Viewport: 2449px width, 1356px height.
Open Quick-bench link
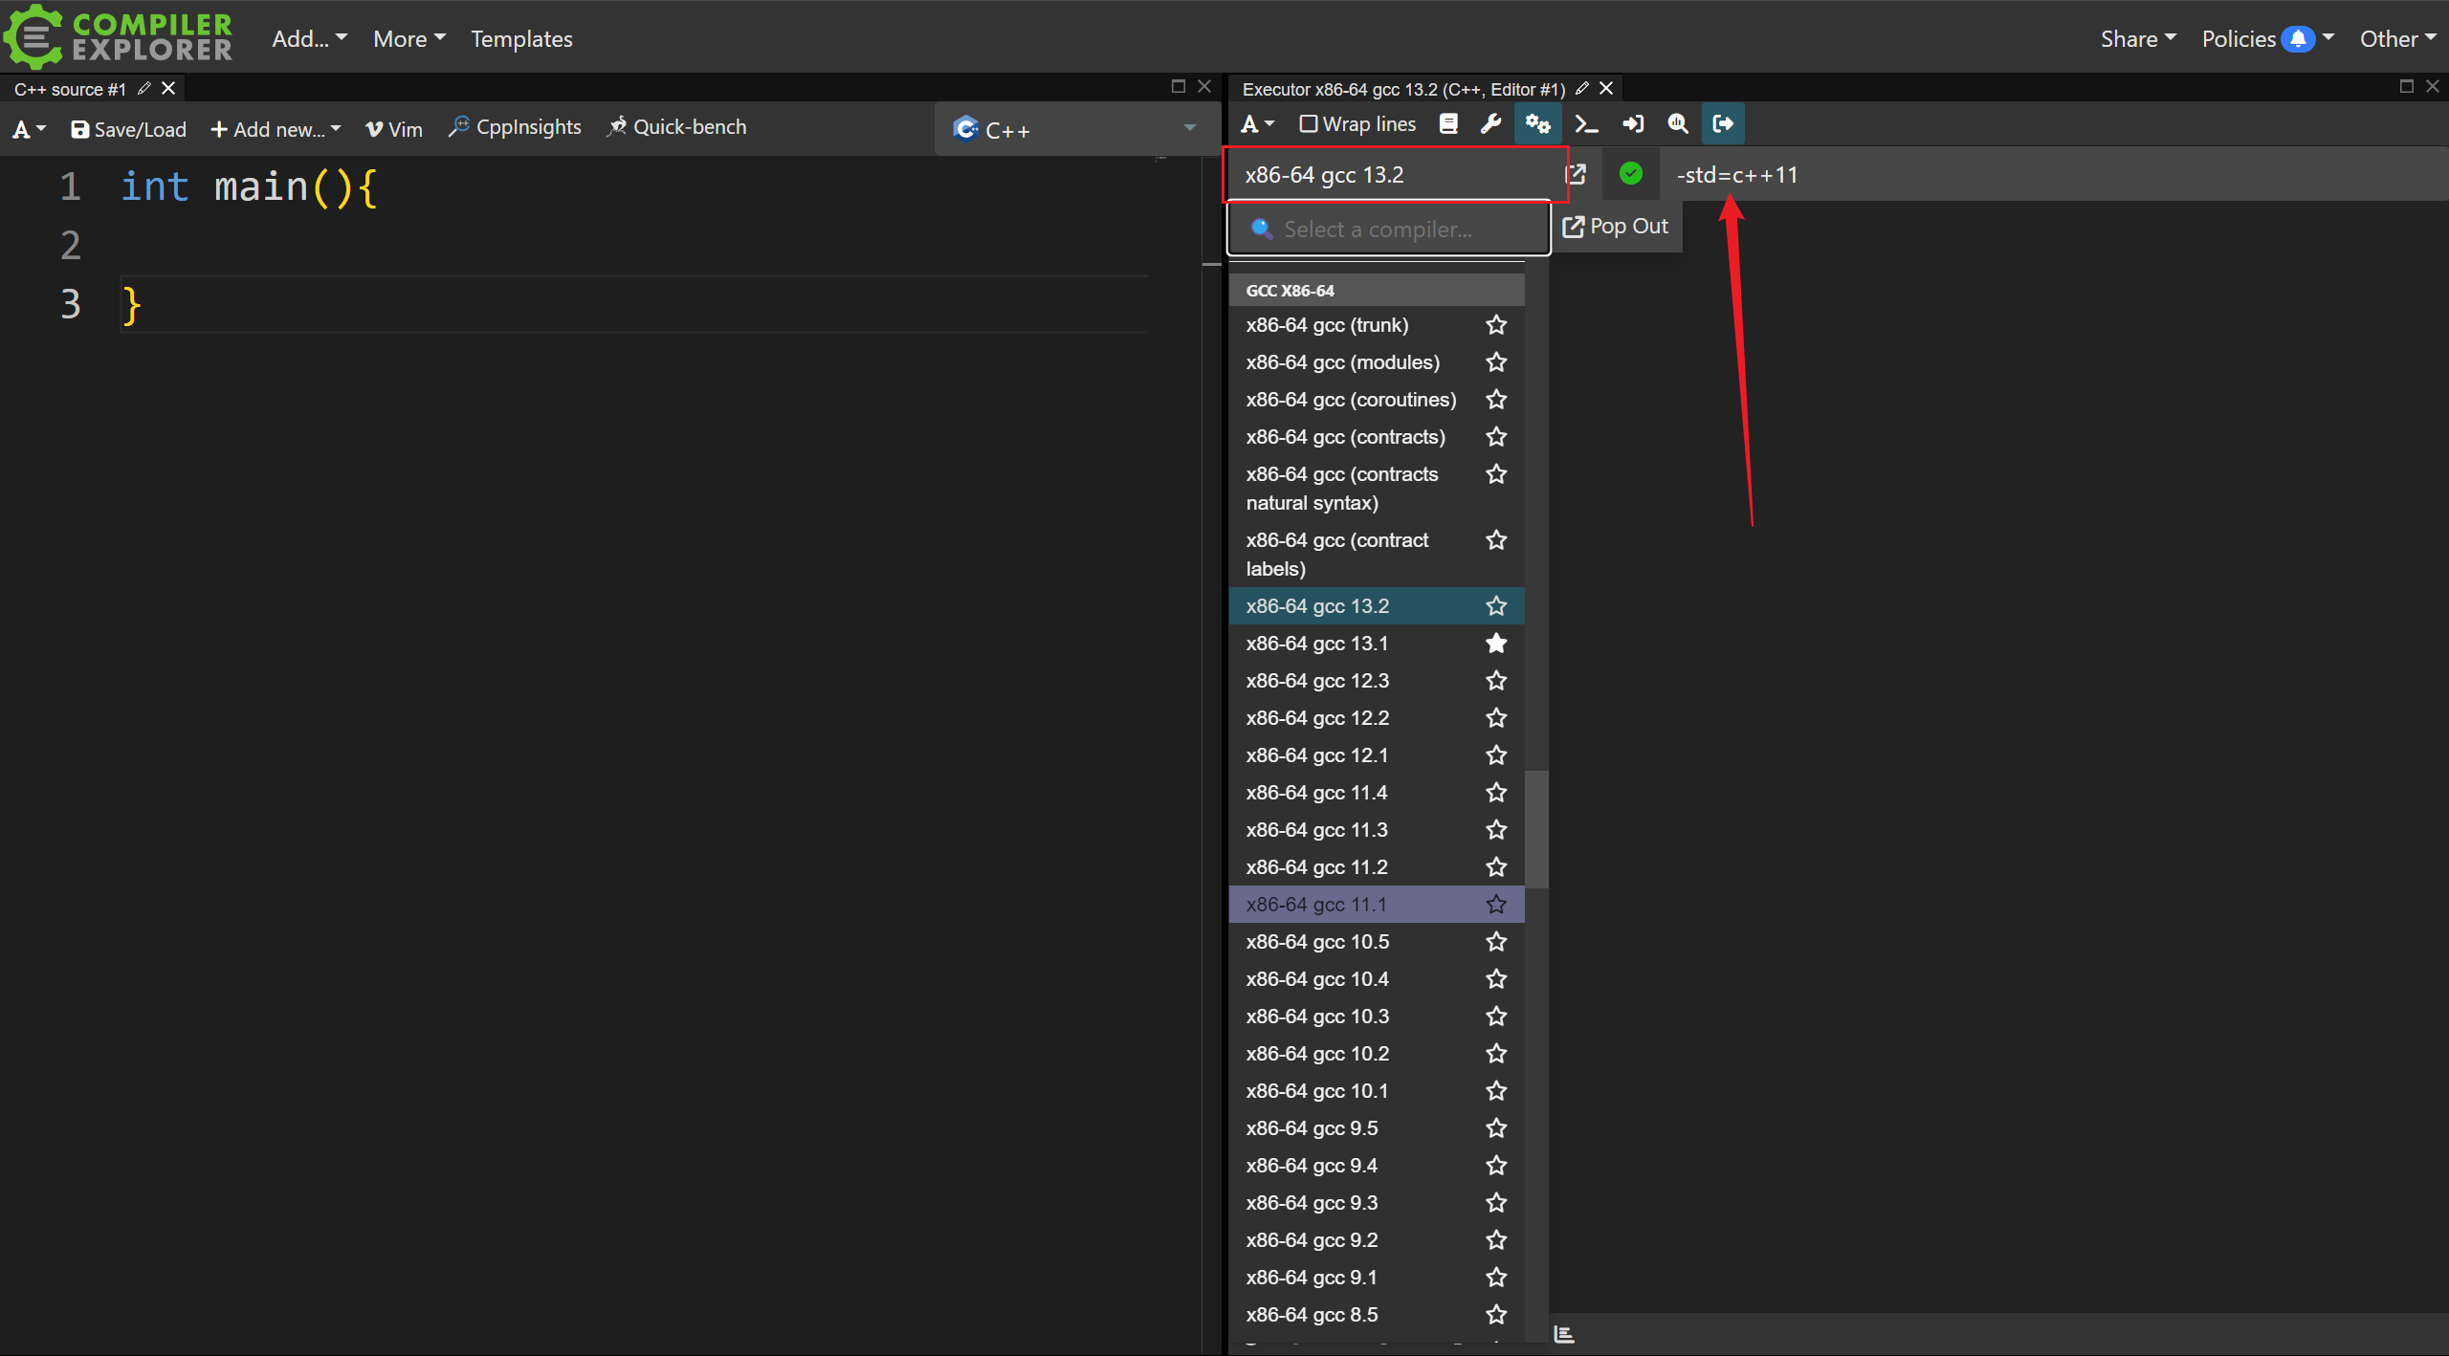point(677,127)
